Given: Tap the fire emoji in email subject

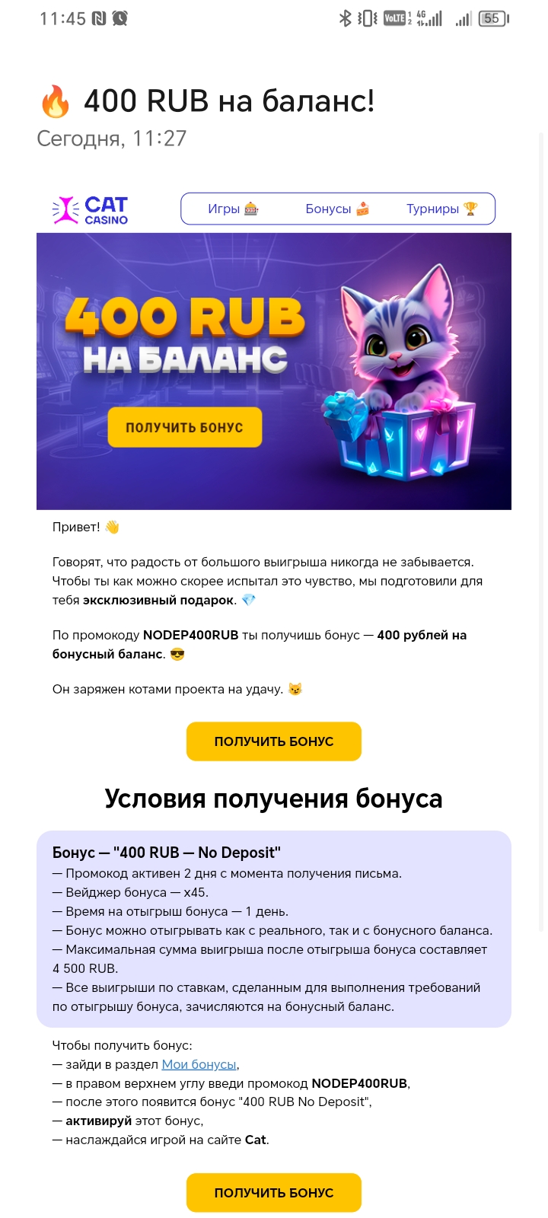Looking at the screenshot, I should [55, 101].
